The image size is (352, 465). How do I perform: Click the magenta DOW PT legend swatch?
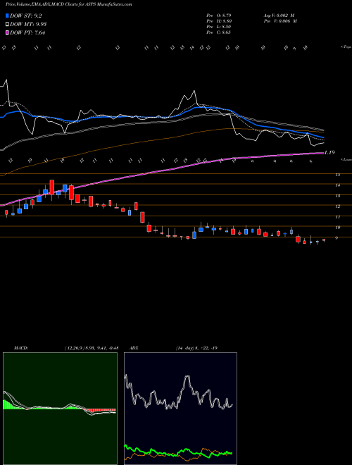coord(7,32)
